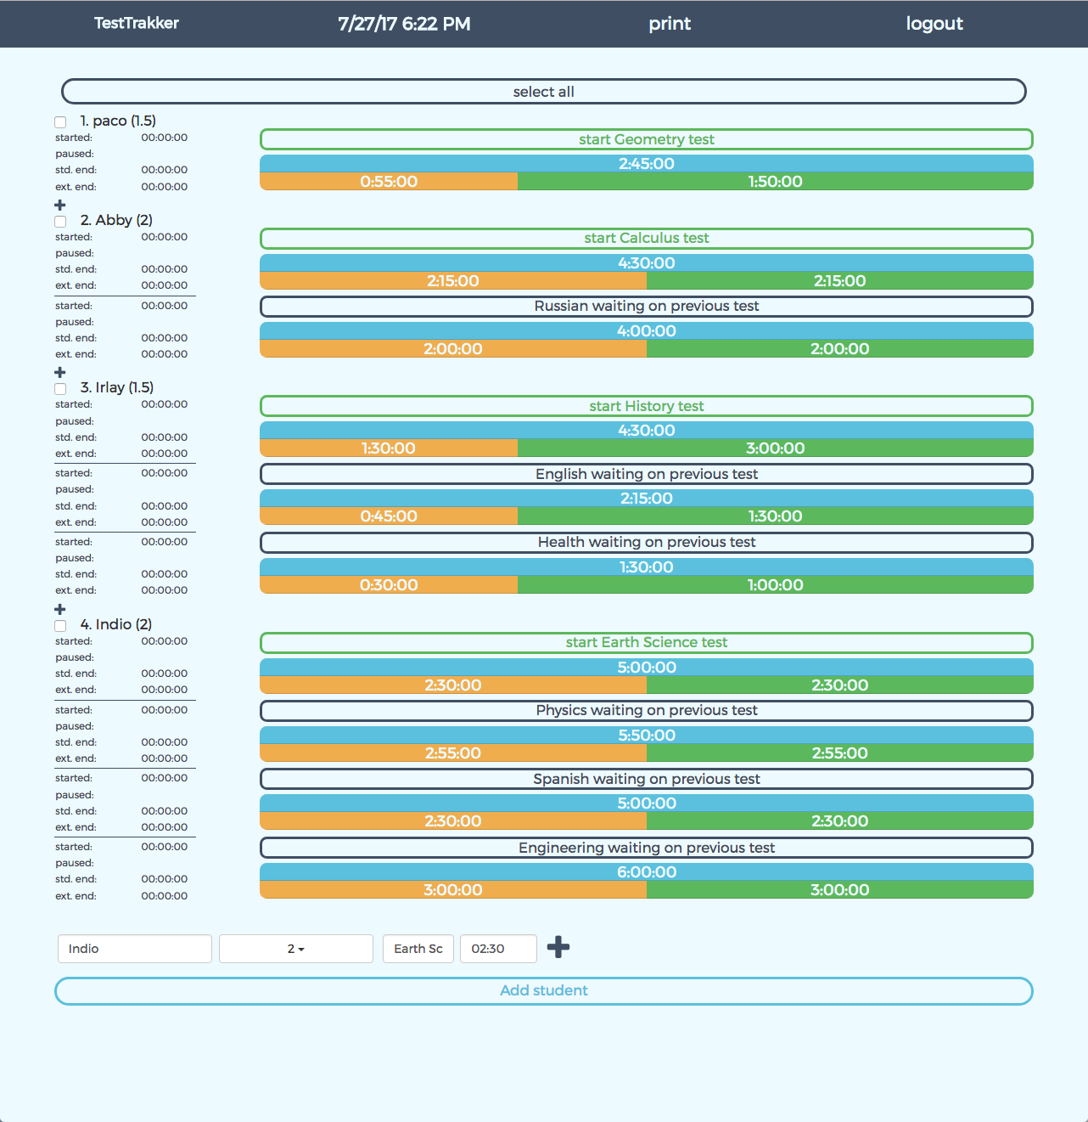Viewport: 1088px width, 1122px height.
Task: Click print in the top bar
Action: (x=670, y=24)
